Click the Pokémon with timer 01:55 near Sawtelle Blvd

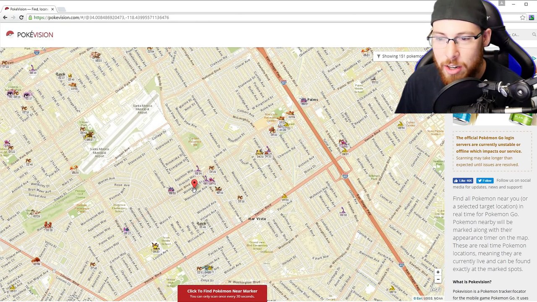pyautogui.click(x=343, y=211)
